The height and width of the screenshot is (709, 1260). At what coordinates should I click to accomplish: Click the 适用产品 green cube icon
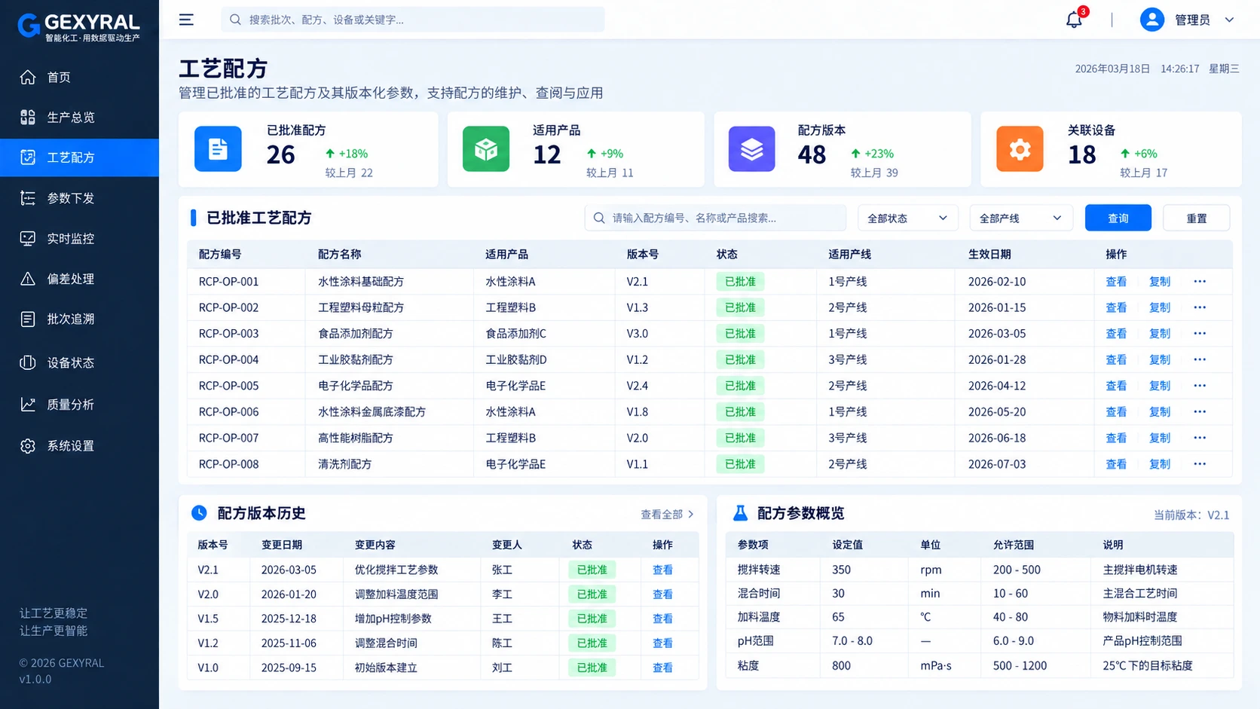[486, 148]
